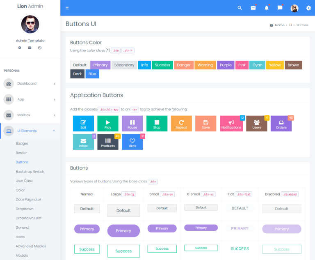This screenshot has width=315, height=260.
Task: Open the Advanced Medias submenu item
Action: [31, 246]
